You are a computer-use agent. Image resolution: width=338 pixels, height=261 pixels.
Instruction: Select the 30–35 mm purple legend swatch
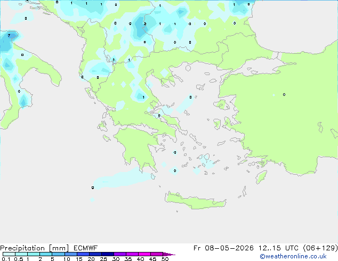120,254
